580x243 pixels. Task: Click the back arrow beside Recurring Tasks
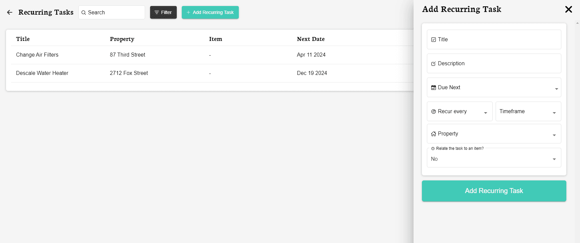10,12
